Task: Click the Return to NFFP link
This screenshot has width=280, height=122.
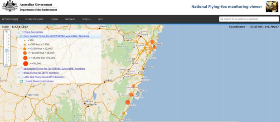Action: point(10,19)
